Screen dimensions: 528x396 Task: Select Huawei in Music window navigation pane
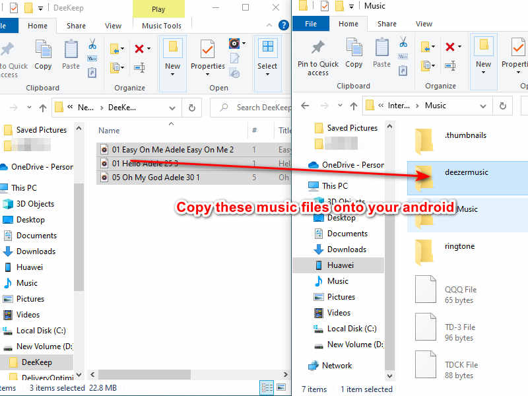(x=339, y=265)
